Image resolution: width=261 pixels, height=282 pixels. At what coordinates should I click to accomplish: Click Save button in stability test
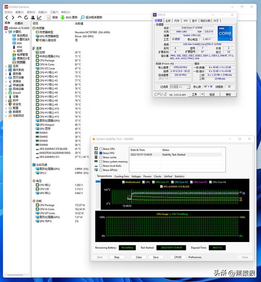(x=156, y=257)
